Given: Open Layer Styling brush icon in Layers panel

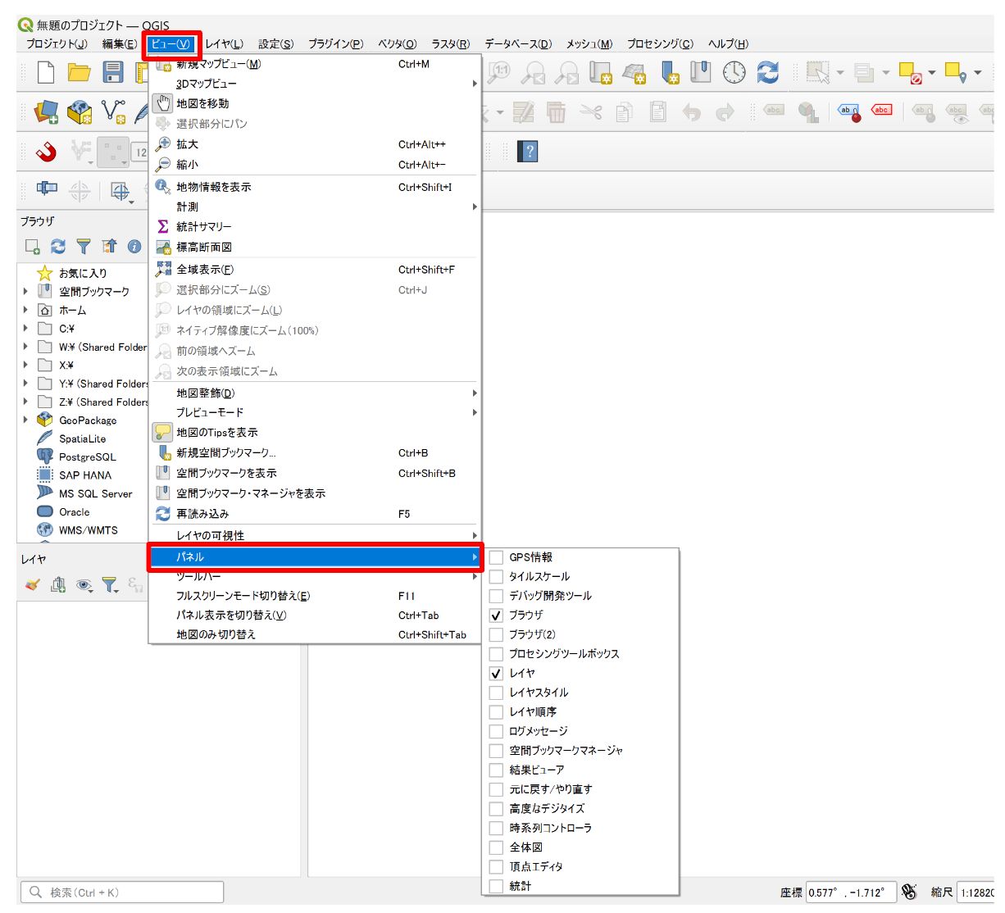Looking at the screenshot, I should pyautogui.click(x=33, y=584).
